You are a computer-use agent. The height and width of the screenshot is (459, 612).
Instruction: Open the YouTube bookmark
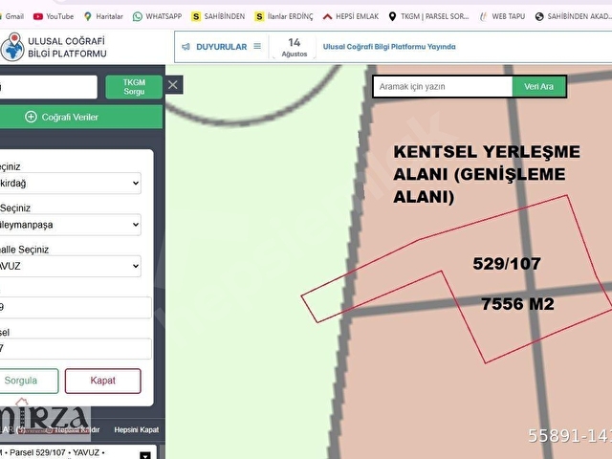click(x=54, y=16)
